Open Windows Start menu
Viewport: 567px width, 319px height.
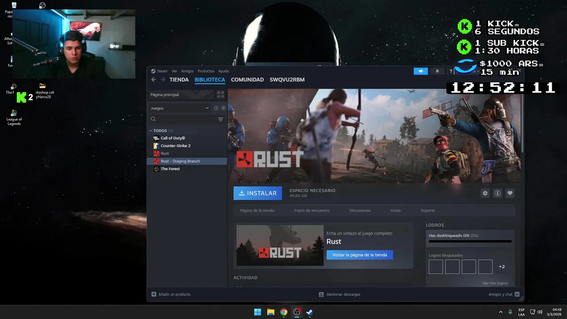257,312
